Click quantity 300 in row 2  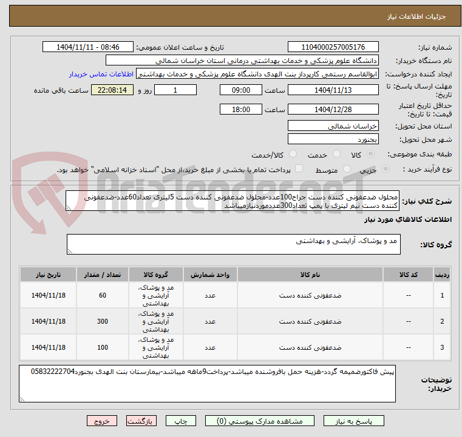(x=102, y=321)
